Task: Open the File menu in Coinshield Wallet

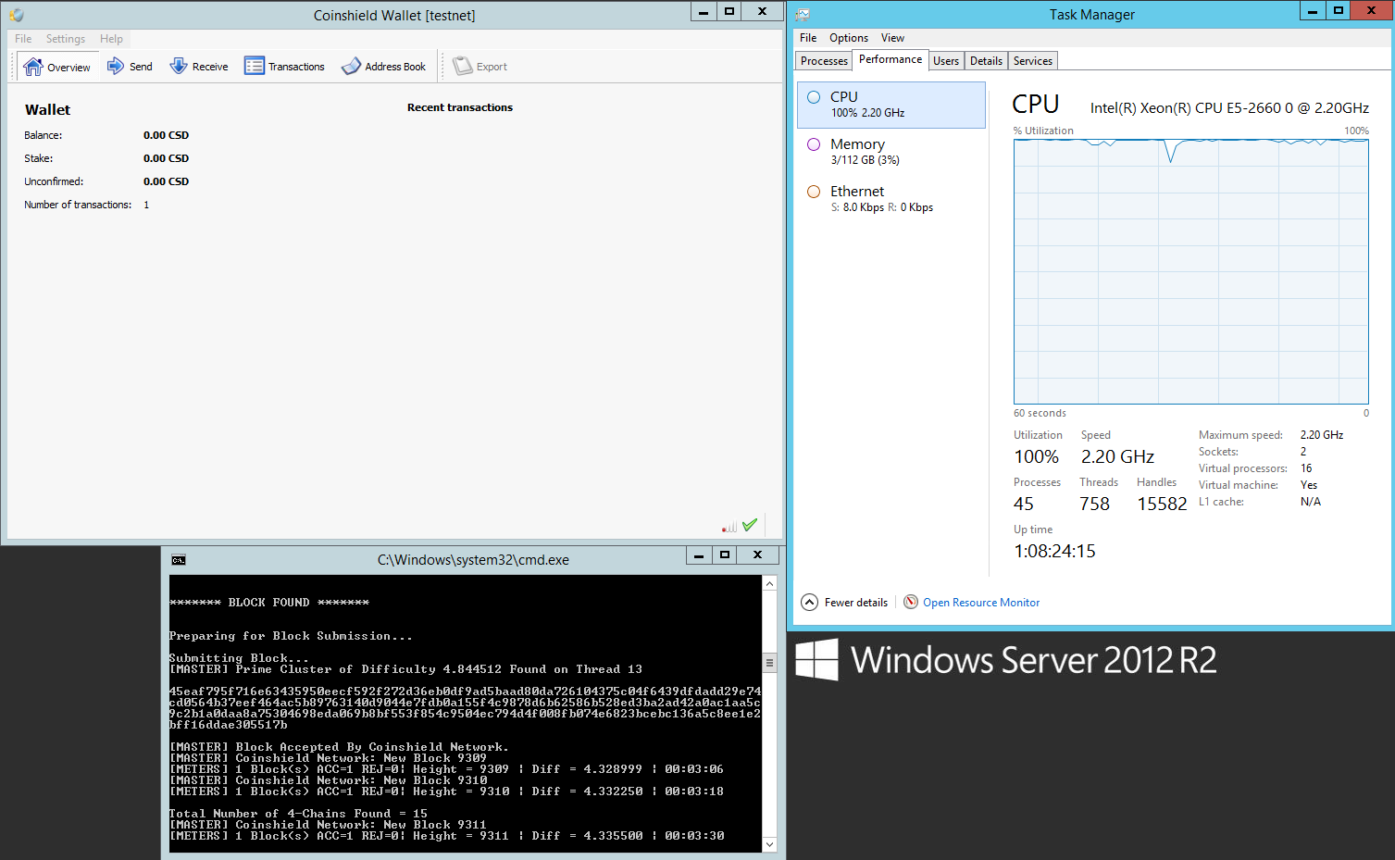Action: (23, 39)
